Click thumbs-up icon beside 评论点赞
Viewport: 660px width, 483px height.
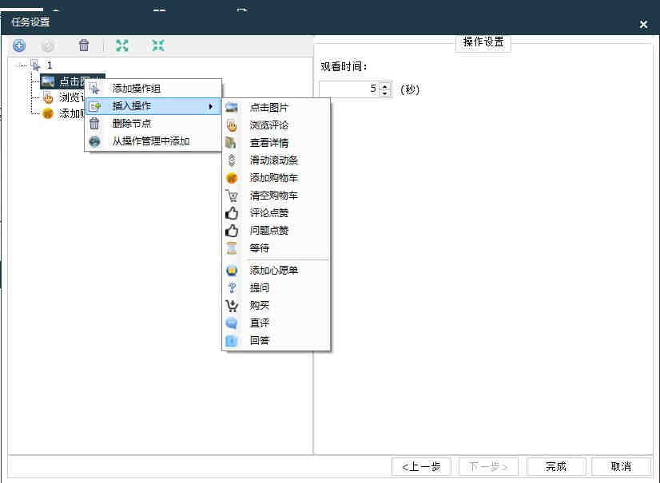pyautogui.click(x=232, y=213)
